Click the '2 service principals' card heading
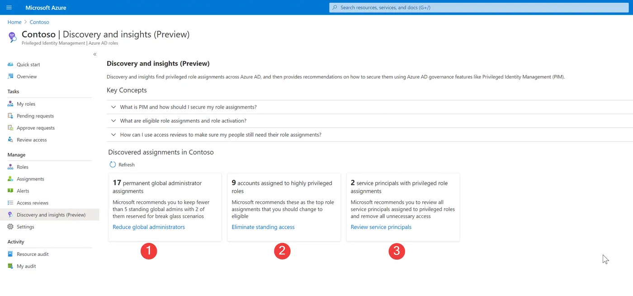This screenshot has width=633, height=296. [x=399, y=187]
